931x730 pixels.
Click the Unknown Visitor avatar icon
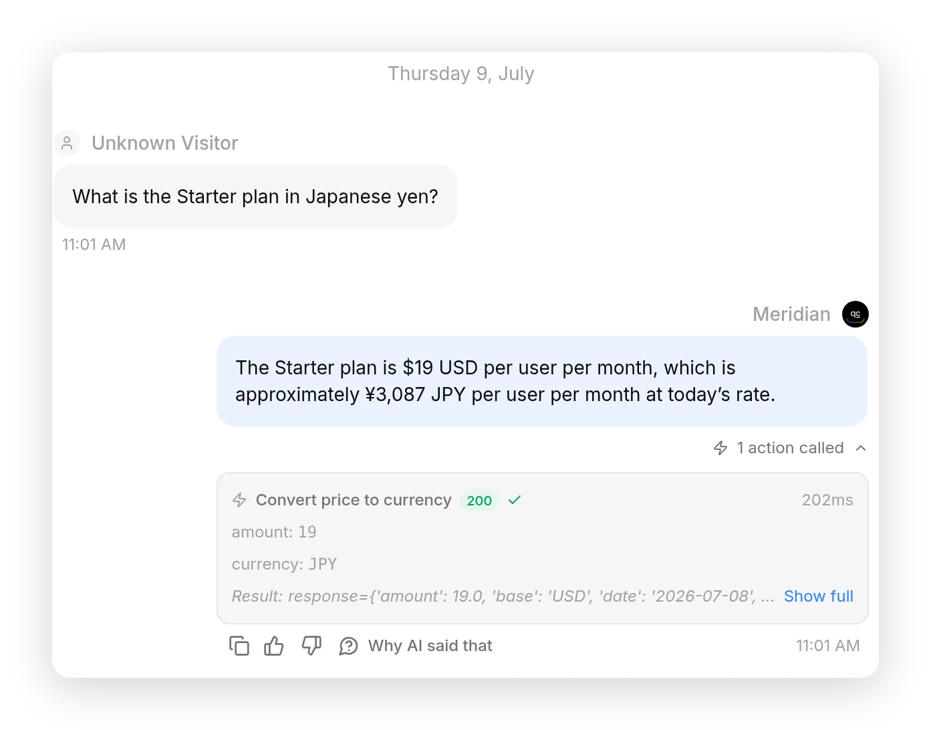[67, 143]
